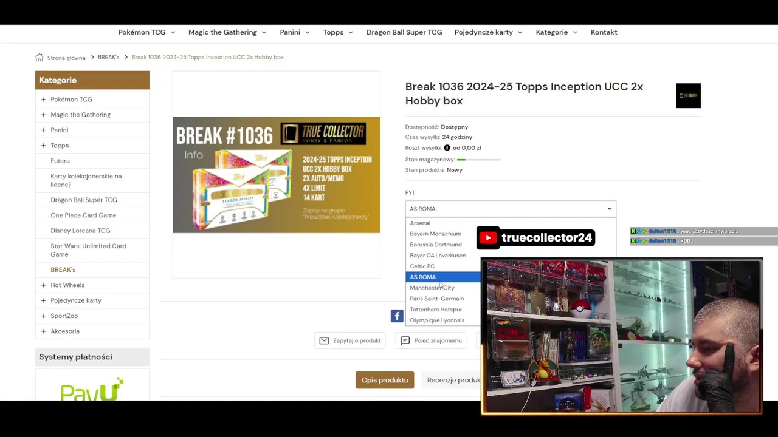Open Pokémon TCG top menu

coord(146,32)
